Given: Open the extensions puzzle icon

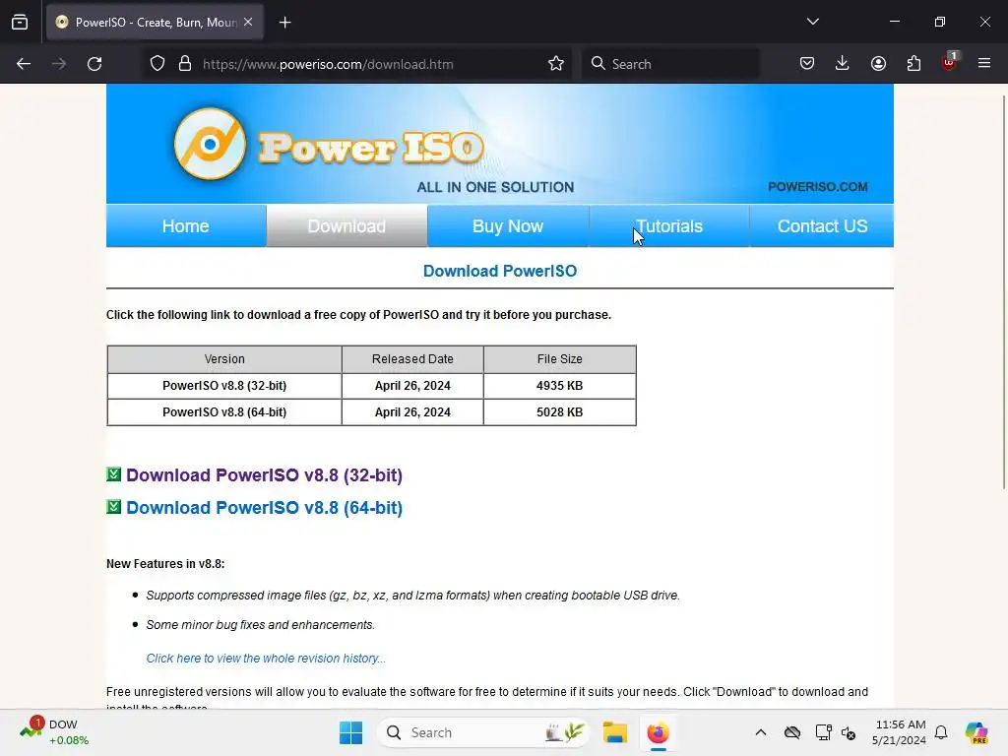Looking at the screenshot, I should point(913,63).
